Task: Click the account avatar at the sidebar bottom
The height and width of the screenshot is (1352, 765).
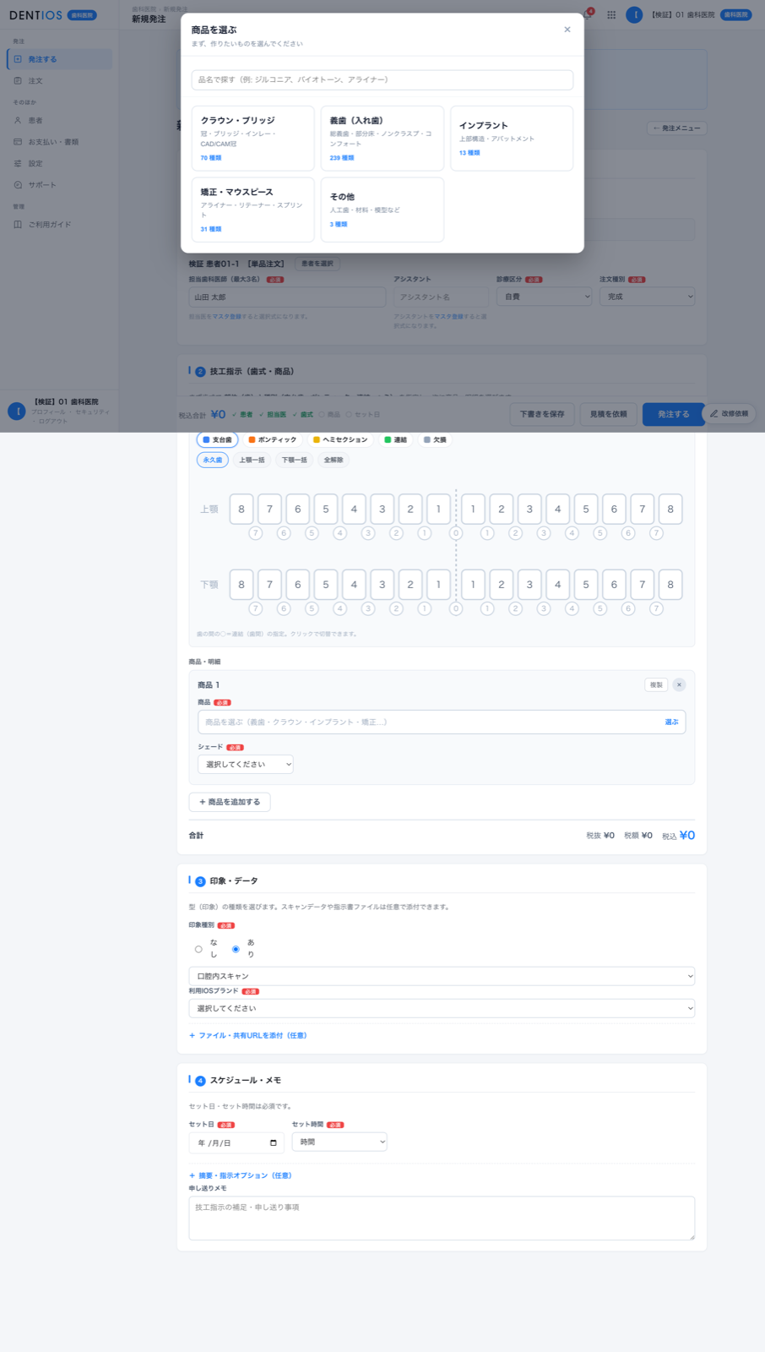Action: pos(16,411)
